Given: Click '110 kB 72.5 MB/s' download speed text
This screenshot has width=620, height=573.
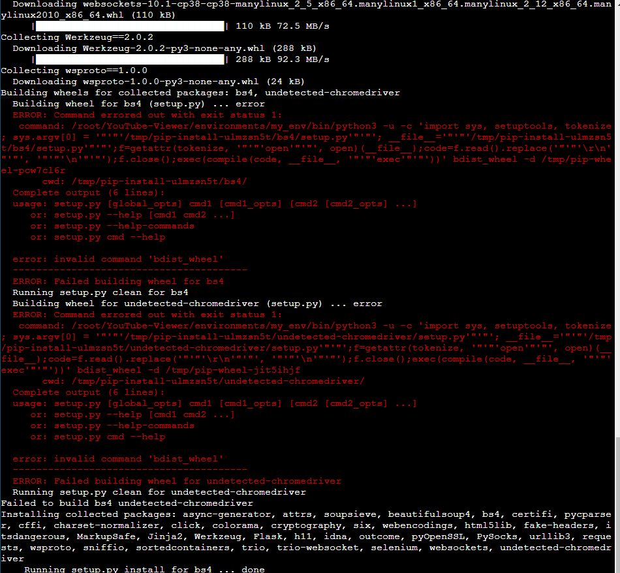Looking at the screenshot, I should coord(283,26).
